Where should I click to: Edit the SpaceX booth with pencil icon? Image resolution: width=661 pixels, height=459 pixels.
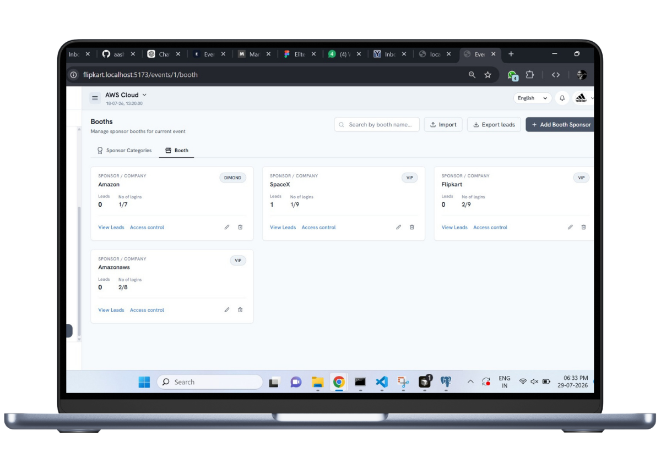[399, 227]
